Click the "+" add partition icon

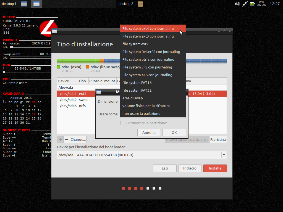[60, 139]
